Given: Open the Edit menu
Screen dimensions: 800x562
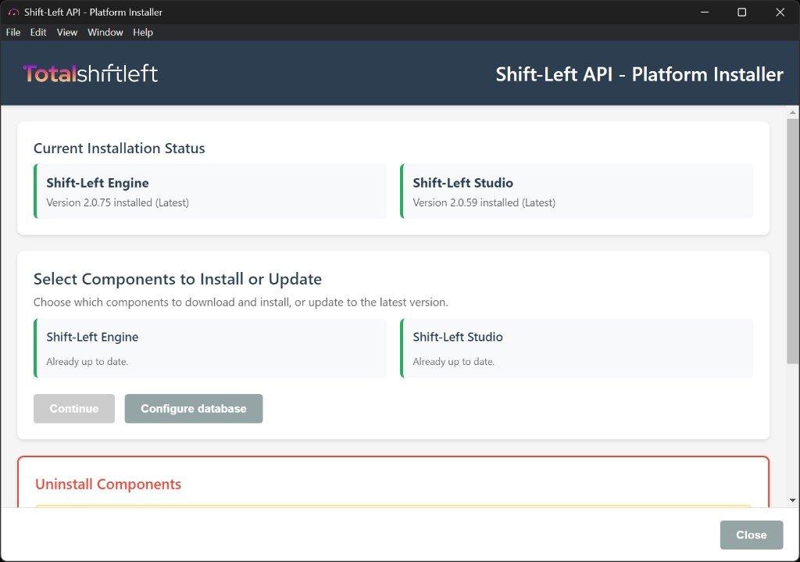Looking at the screenshot, I should [37, 32].
